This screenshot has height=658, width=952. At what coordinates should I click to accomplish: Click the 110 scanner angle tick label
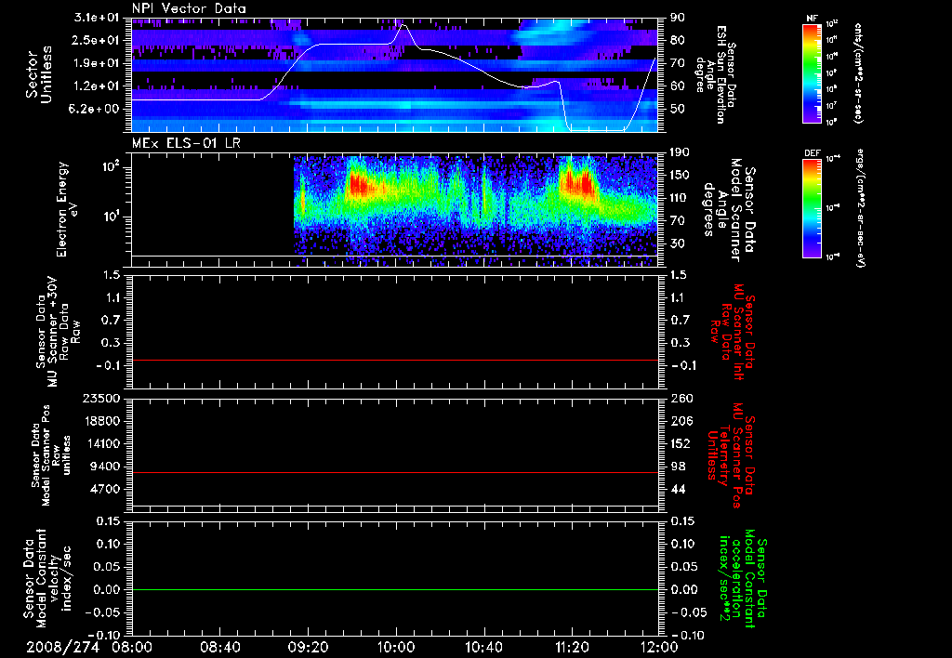click(x=680, y=198)
